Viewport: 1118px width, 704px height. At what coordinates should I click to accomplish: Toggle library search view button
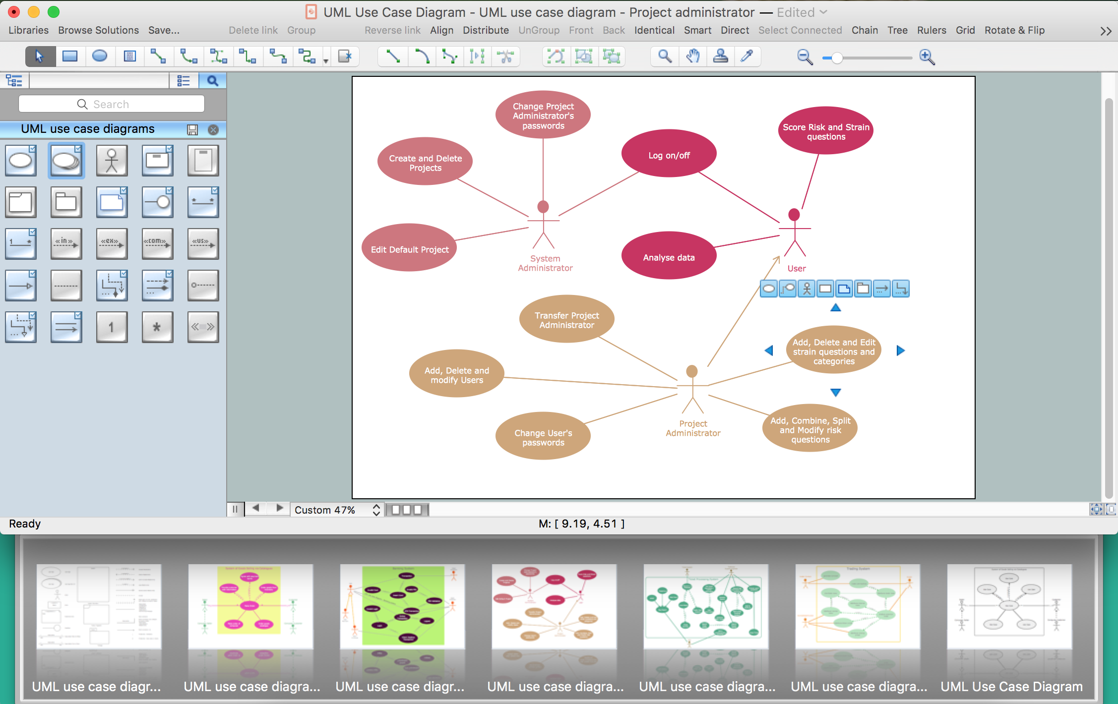pos(212,81)
